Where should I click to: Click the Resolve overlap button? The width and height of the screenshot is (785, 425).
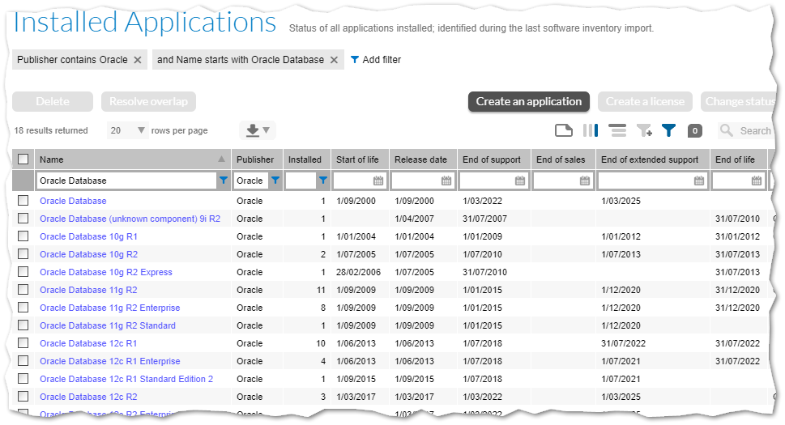[149, 101]
